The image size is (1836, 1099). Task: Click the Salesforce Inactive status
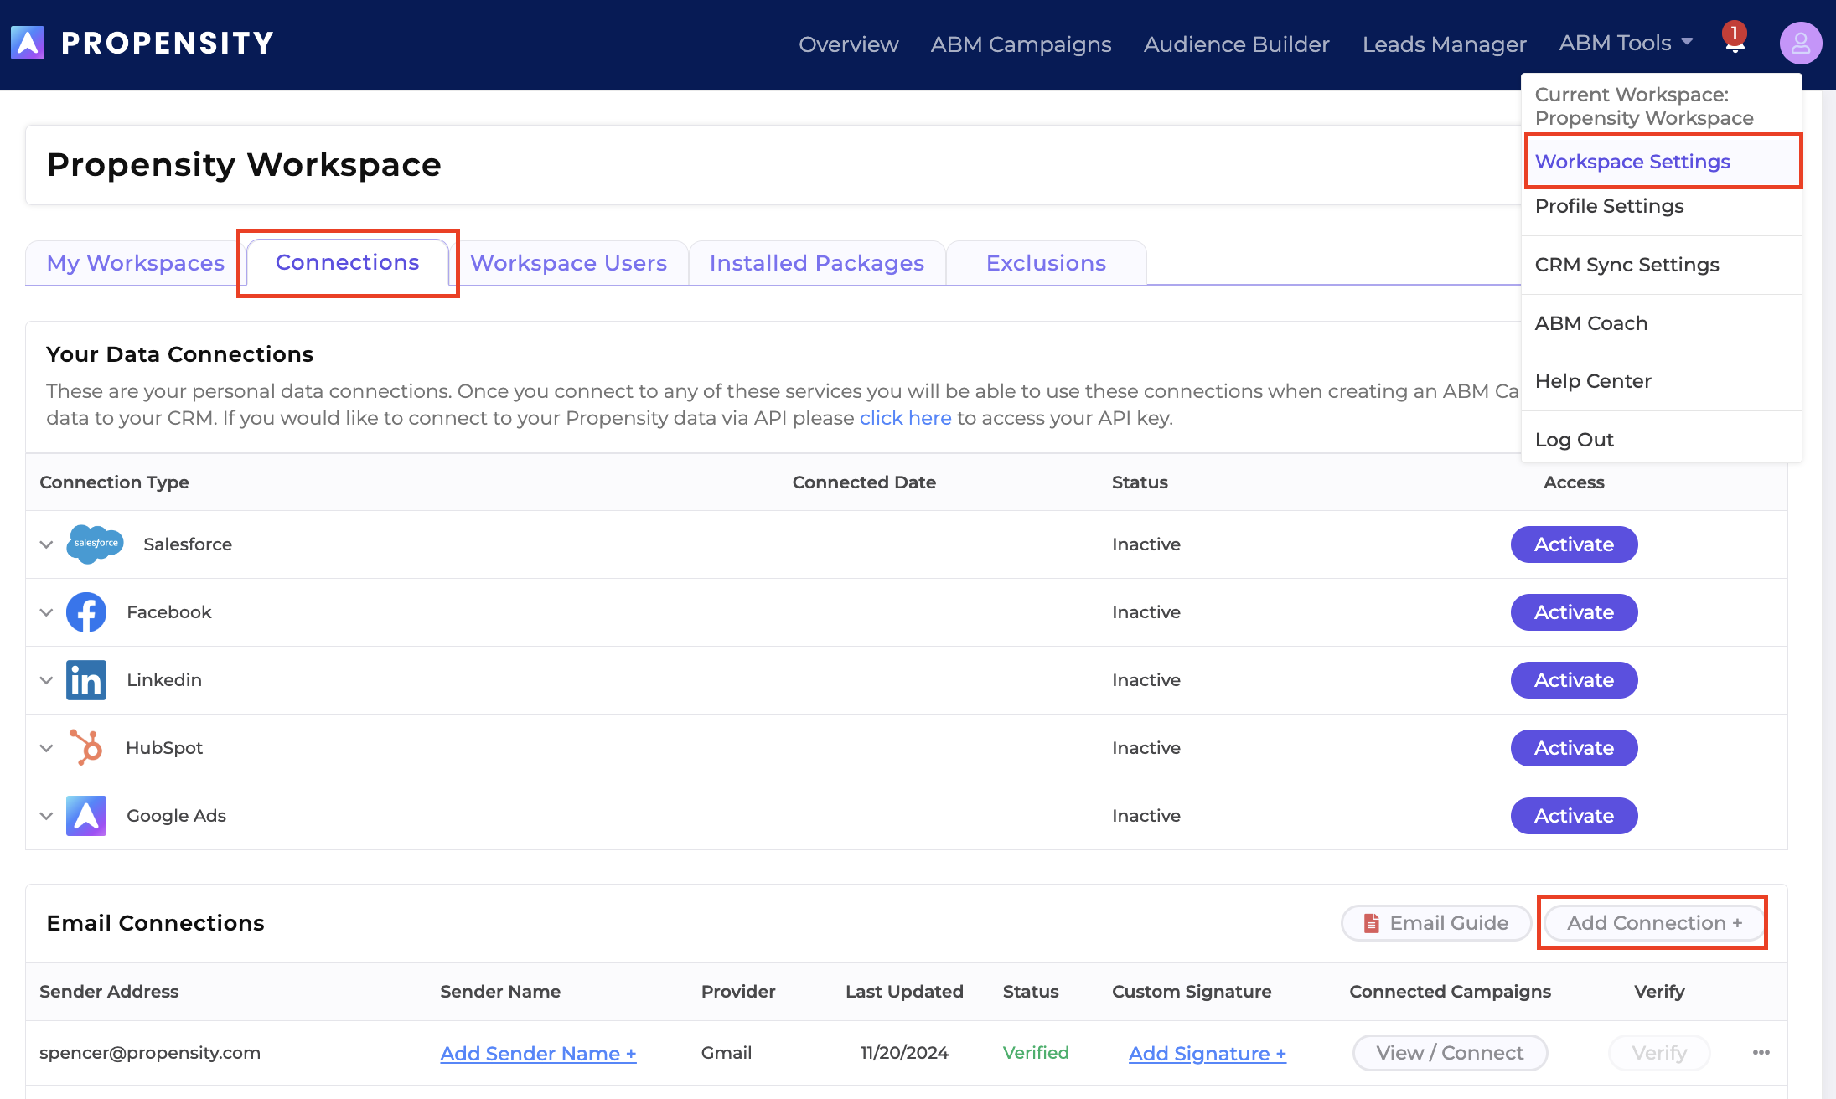coord(1146,544)
